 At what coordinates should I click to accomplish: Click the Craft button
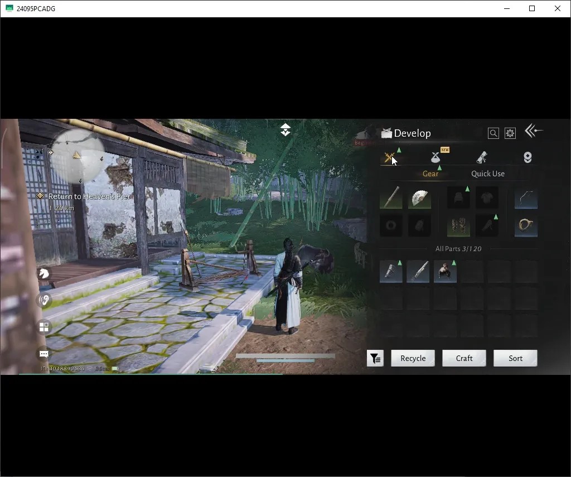coord(464,358)
